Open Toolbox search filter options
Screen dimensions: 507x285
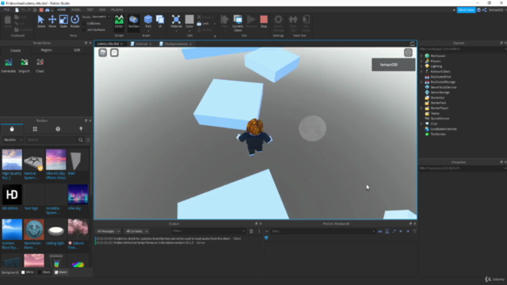[88, 140]
